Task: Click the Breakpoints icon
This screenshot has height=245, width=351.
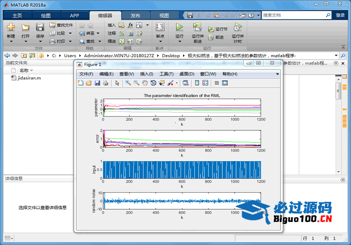Action: 160,27
